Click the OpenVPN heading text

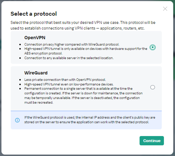pyautogui.click(x=35, y=37)
